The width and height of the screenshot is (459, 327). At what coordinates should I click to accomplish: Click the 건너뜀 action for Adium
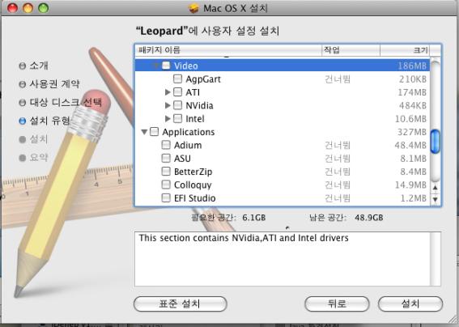pos(338,145)
